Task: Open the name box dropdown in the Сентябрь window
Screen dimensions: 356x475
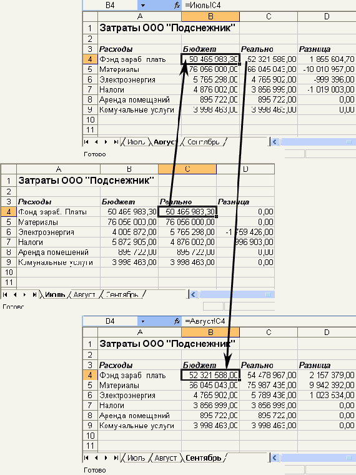Action: (142, 321)
